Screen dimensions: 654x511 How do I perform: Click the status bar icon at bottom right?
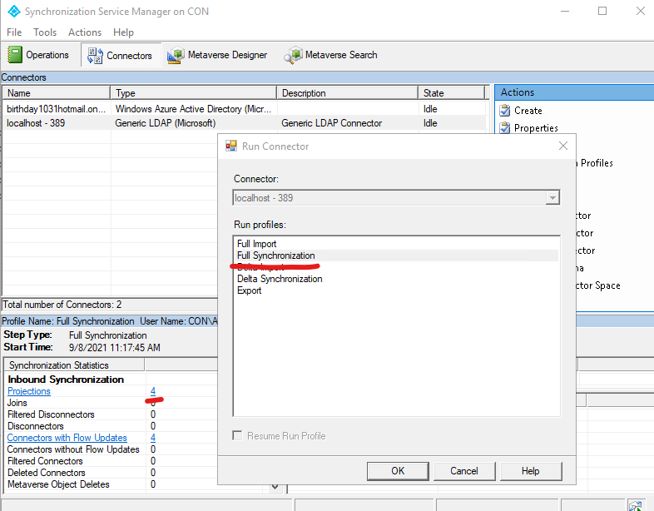[635, 505]
